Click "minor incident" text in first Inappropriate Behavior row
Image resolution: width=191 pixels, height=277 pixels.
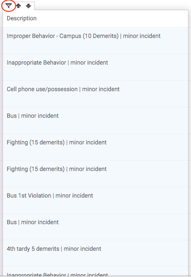point(89,62)
